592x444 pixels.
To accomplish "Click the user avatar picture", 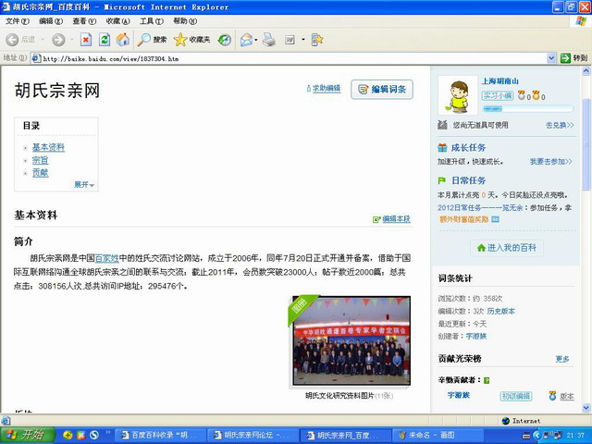I will coord(457,96).
